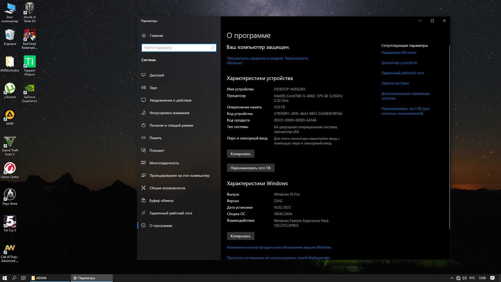Click the OS build value 19045.2604
The image size is (501, 282).
point(283,214)
